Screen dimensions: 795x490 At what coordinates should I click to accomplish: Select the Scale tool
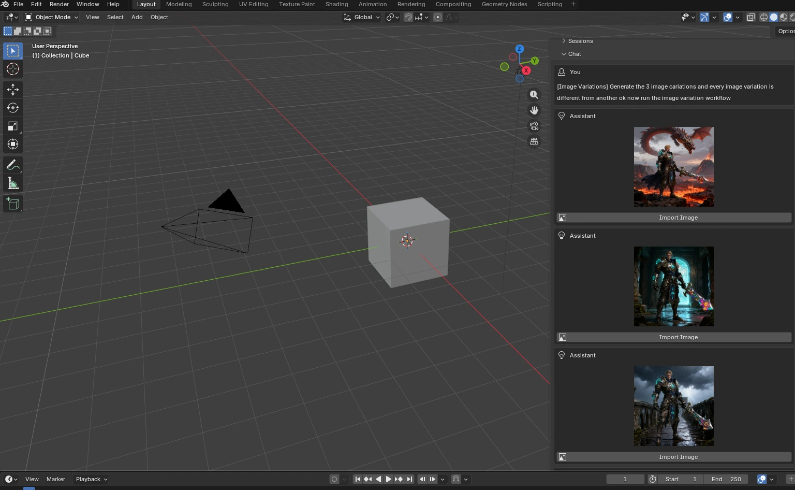[x=13, y=126]
